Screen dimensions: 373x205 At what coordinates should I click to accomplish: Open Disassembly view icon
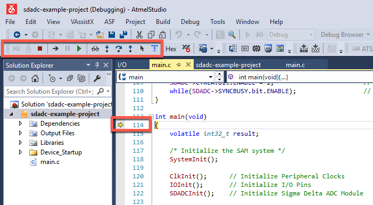tap(233, 48)
